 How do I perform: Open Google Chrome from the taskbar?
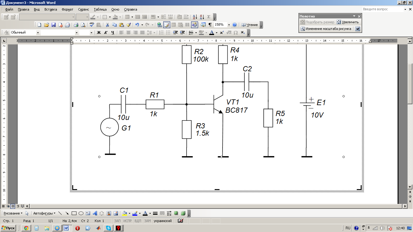[x=26, y=228]
